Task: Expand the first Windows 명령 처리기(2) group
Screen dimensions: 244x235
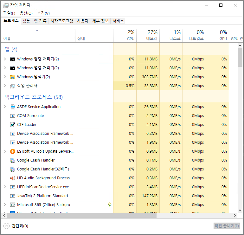Action: (x=5, y=59)
